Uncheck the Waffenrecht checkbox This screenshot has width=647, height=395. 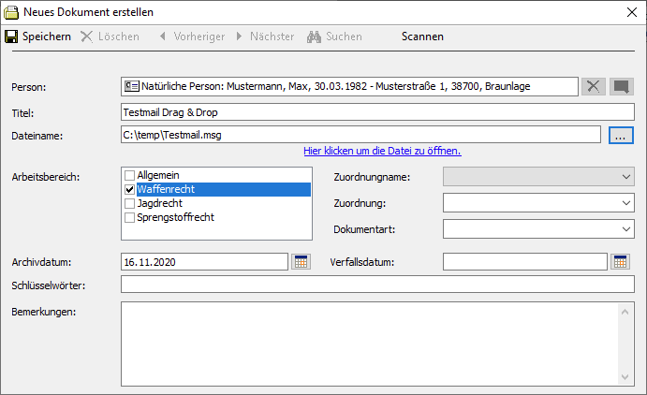click(130, 189)
